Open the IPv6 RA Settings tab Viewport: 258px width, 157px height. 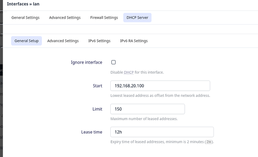tap(133, 41)
